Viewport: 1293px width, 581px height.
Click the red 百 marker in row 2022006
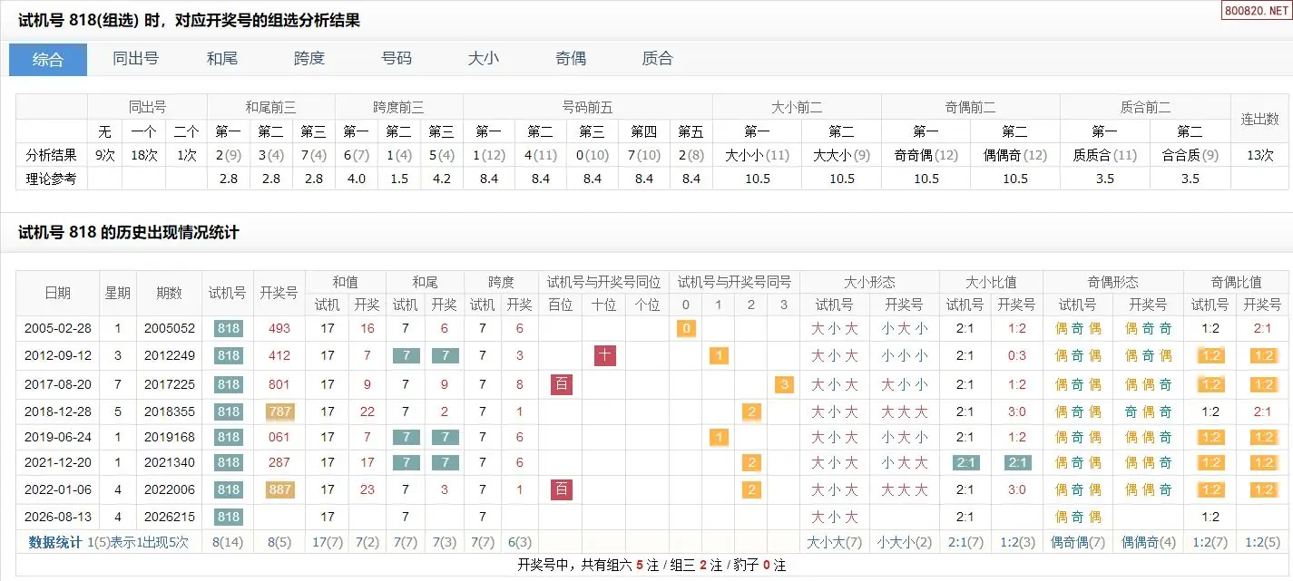561,490
